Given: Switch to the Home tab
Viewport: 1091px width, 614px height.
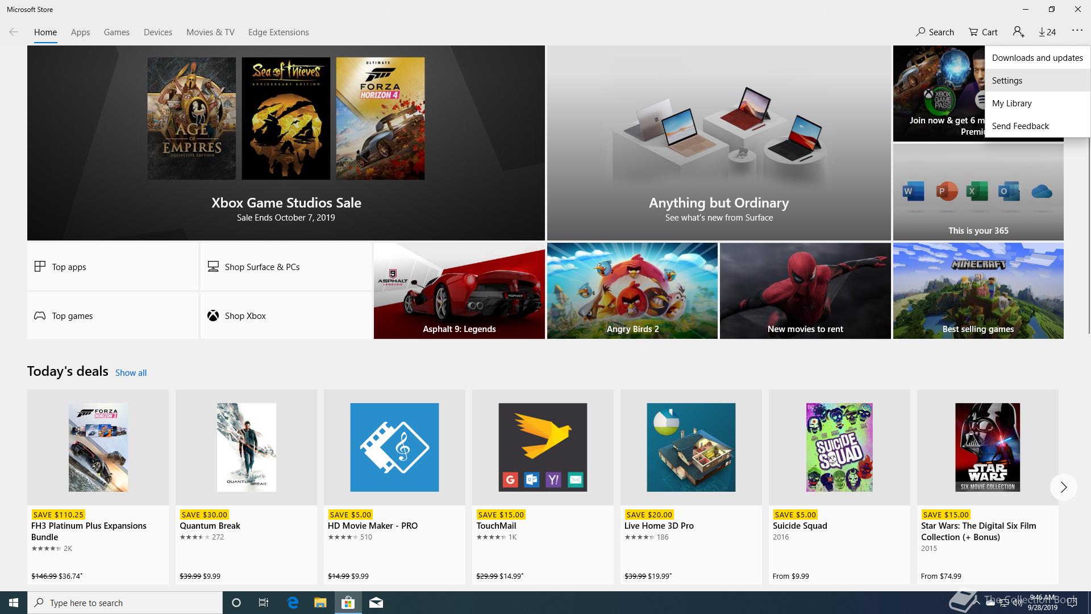Looking at the screenshot, I should point(45,32).
